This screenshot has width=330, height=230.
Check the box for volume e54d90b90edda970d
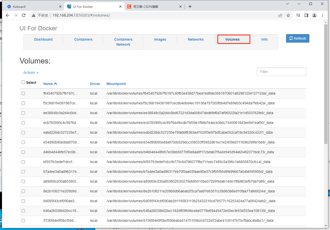point(23,142)
